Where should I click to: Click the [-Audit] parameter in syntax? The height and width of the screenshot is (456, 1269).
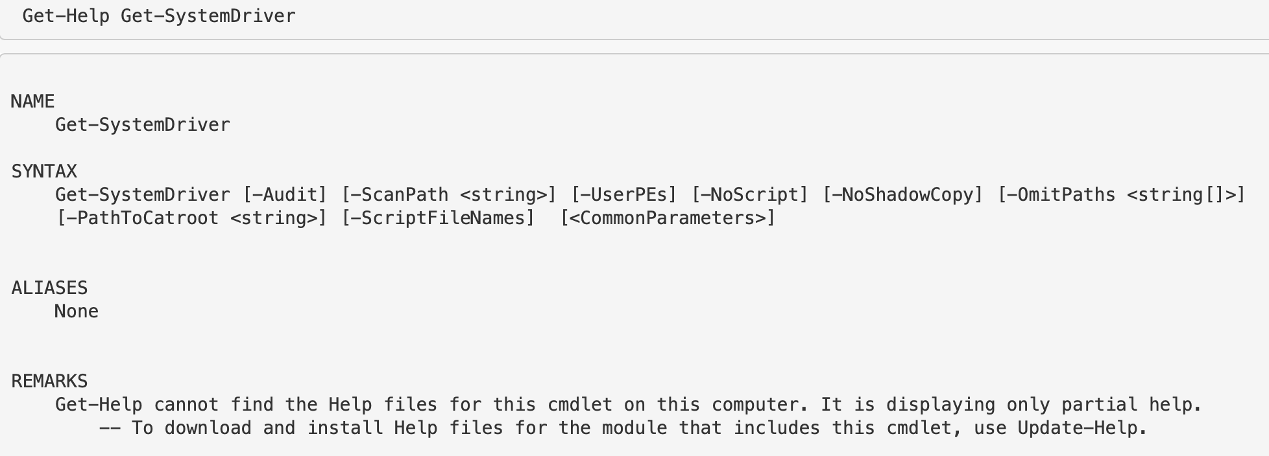pos(285,195)
